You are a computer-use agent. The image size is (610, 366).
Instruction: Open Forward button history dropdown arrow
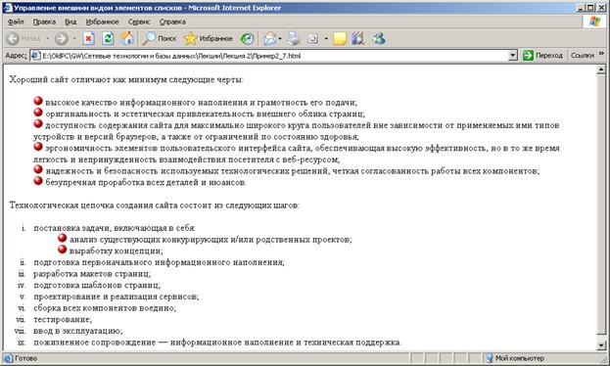click(x=74, y=38)
